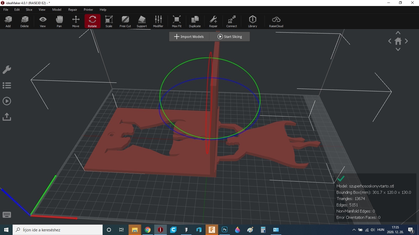Open the Printer menu
Viewport: 419px width, 235px height.
(x=88, y=10)
